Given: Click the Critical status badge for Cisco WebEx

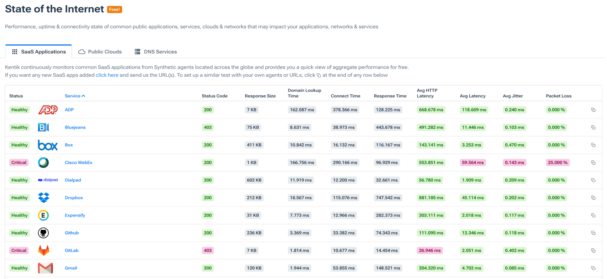Looking at the screenshot, I should [19, 163].
